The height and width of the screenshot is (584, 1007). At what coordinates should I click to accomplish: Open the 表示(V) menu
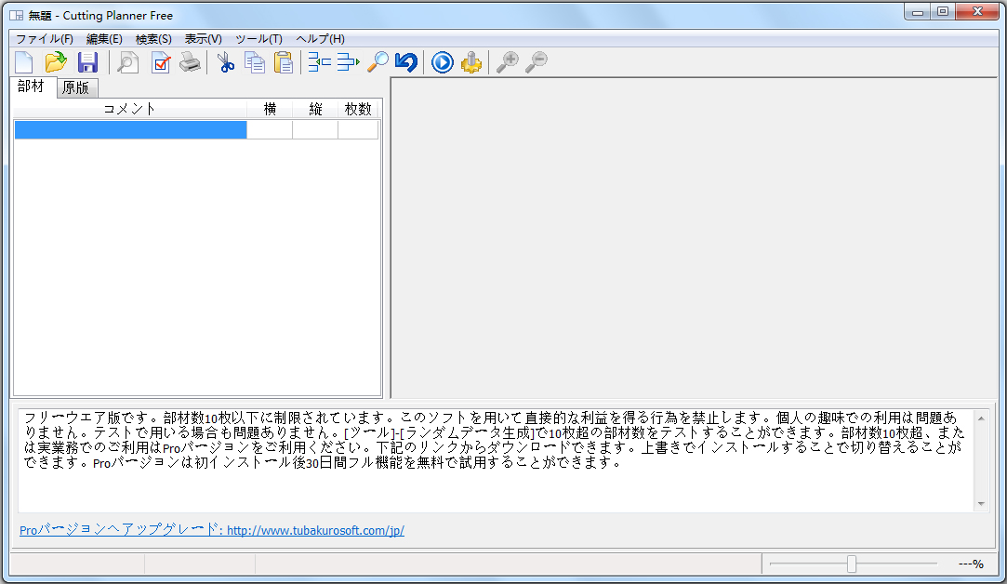(203, 39)
